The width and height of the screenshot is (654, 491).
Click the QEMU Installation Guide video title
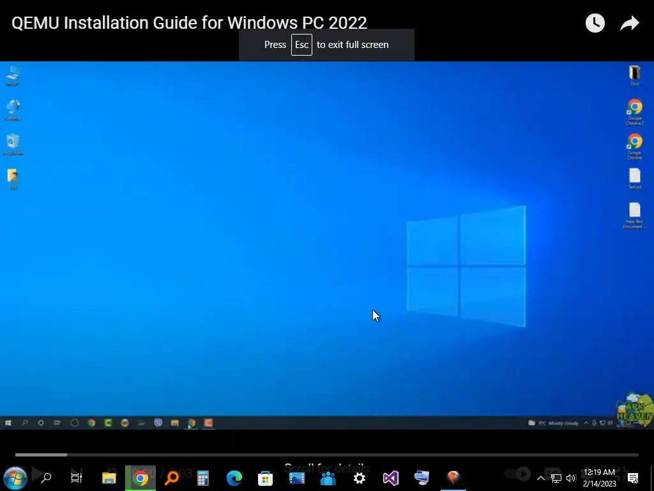(189, 23)
